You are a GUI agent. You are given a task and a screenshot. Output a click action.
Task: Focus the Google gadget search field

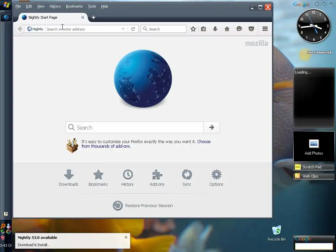click(314, 246)
